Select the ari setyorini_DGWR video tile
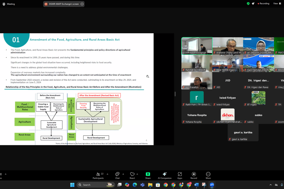Viewport: 284px width, 189px height. pyautogui.click(x=258, y=46)
